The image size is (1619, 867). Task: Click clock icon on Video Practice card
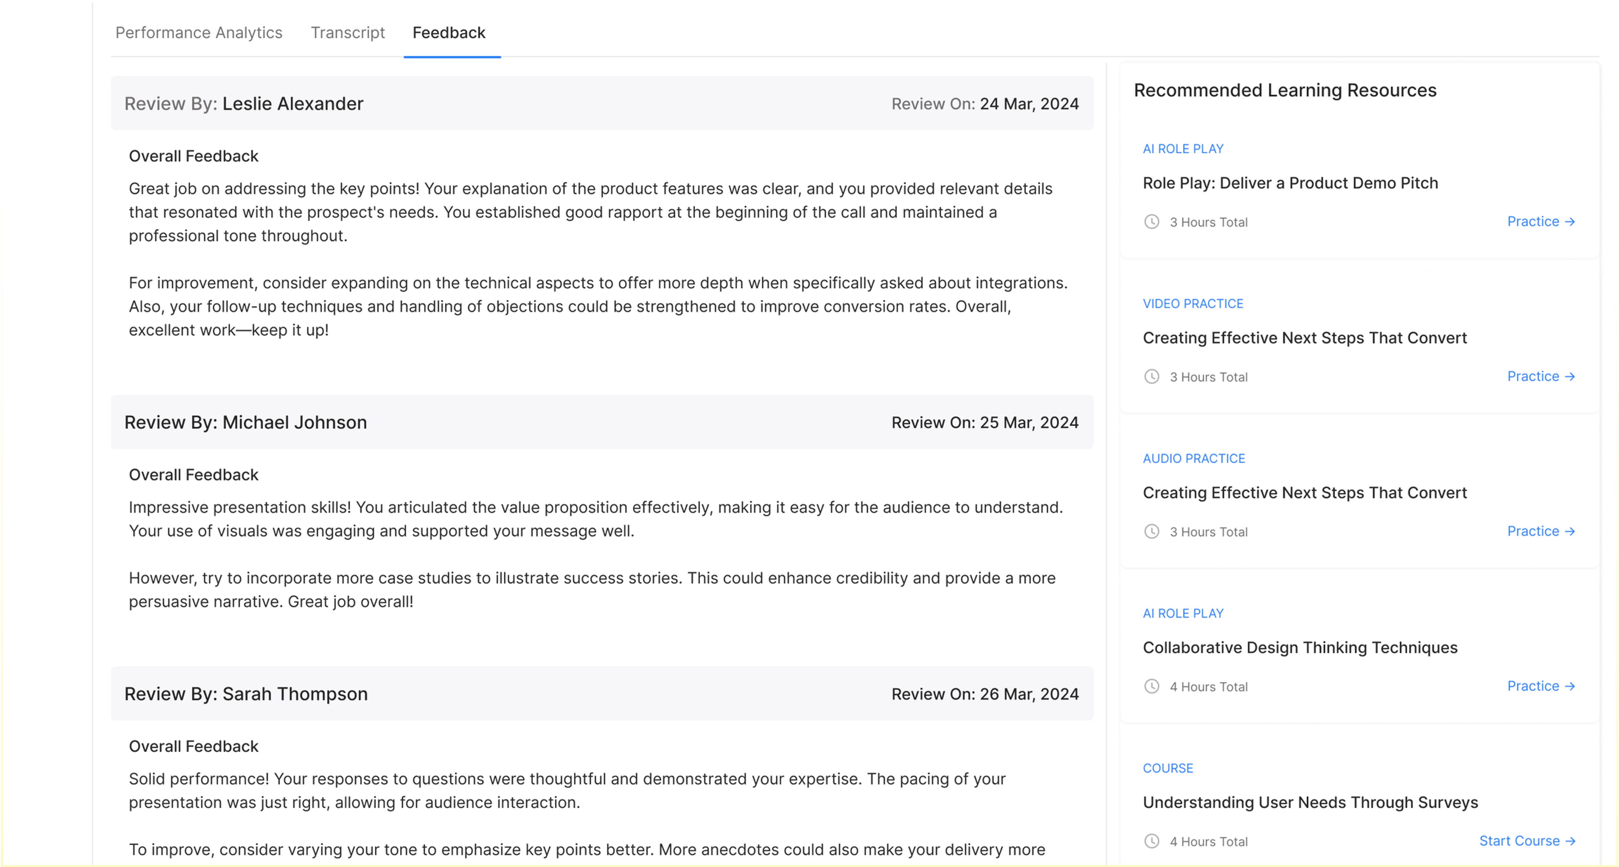pos(1151,376)
